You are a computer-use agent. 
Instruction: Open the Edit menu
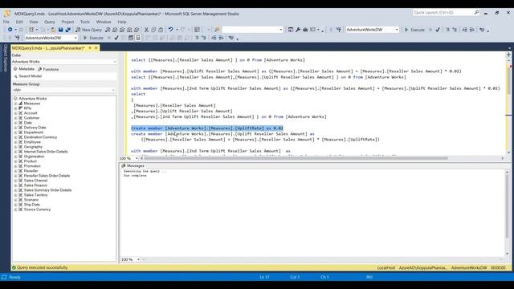pos(19,22)
